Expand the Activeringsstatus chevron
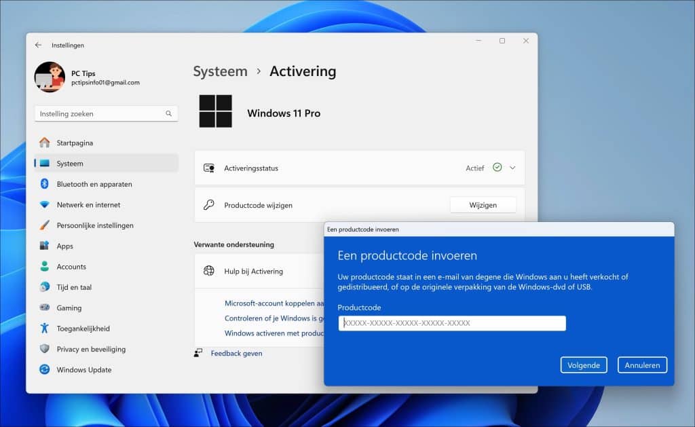 coord(512,168)
